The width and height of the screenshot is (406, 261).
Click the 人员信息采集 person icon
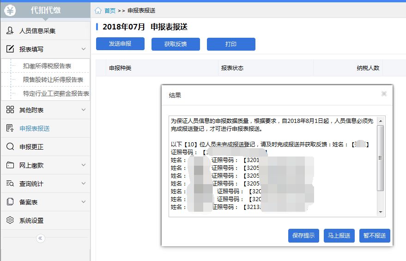pyautogui.click(x=10, y=30)
